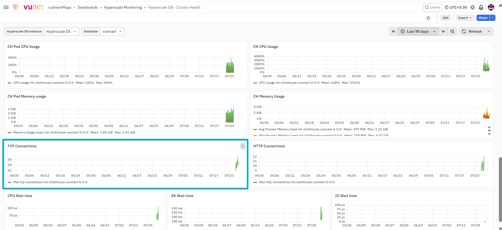This screenshot has height=230, width=502.
Task: Expand the refresh interval dropdown arrow
Action: click(489, 31)
